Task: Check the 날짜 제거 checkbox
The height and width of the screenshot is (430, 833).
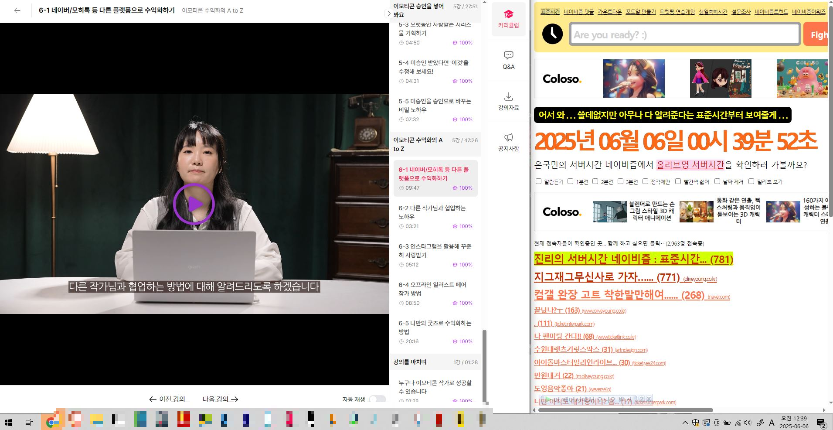Action: pos(717,181)
